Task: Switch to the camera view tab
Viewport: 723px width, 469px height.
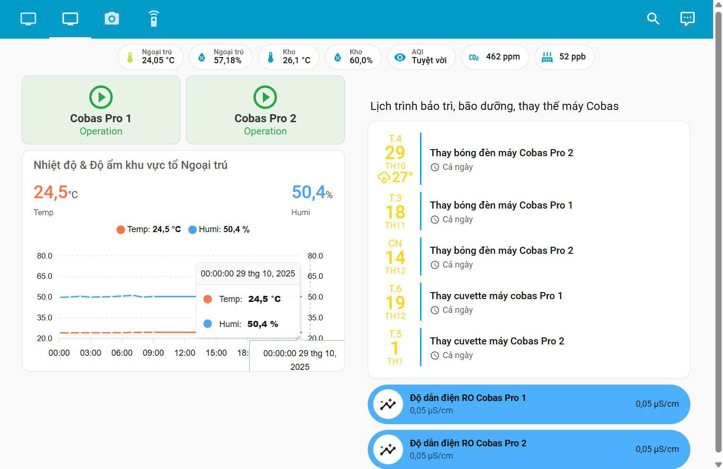Action: 112,19
